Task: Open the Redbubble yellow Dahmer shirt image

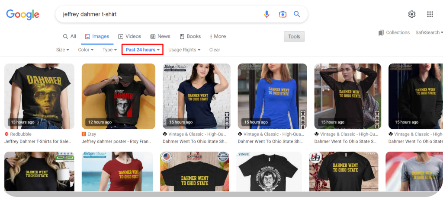Action: coord(39,96)
